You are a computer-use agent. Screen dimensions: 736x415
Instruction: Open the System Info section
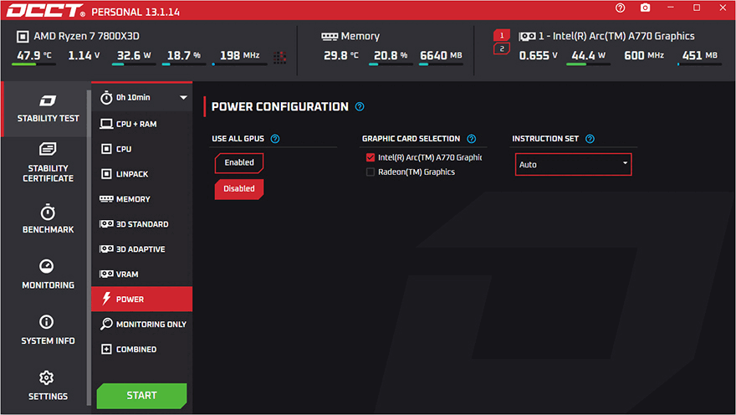pyautogui.click(x=48, y=330)
